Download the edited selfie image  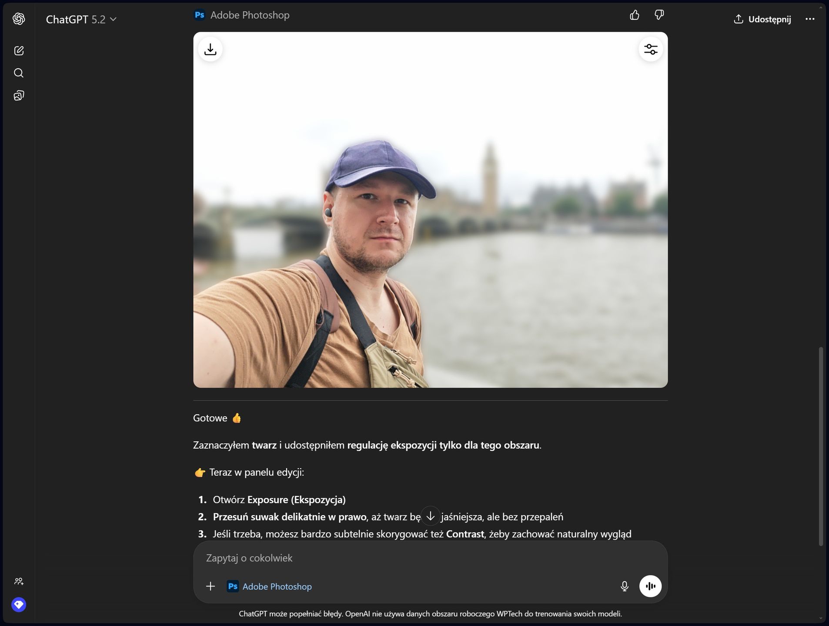pos(211,49)
